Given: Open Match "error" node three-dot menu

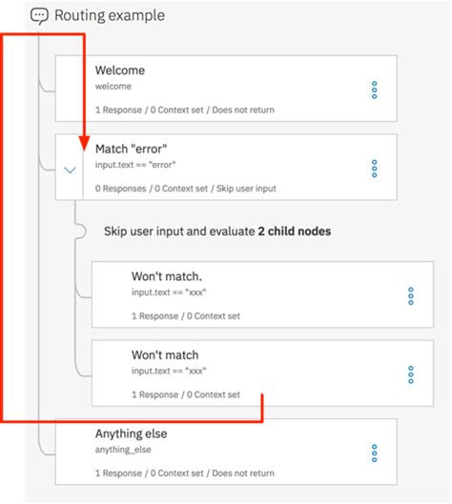Looking at the screenshot, I should click(374, 169).
